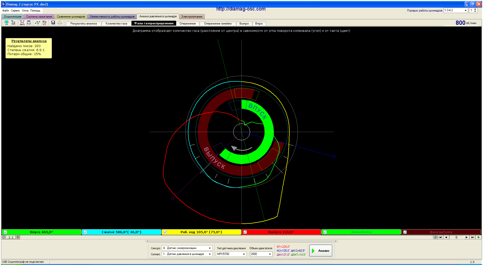483x265 pixels.
Task: Toggle the Фаза впуска checkbox
Action: 325,232
